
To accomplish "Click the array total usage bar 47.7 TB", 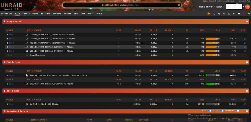I will [213, 55].
